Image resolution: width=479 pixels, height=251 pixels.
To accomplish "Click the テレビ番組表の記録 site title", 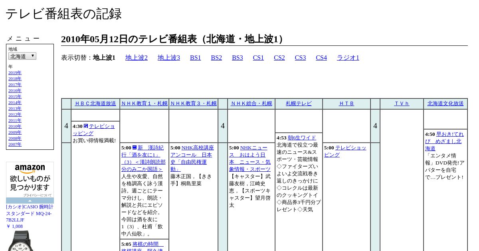I will [63, 14].
